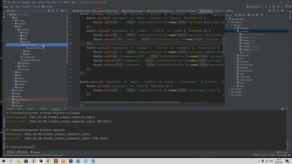Image resolution: width=292 pixels, height=164 pixels.
Task: Switch to the first Local terminal tab
Action: (19, 108)
